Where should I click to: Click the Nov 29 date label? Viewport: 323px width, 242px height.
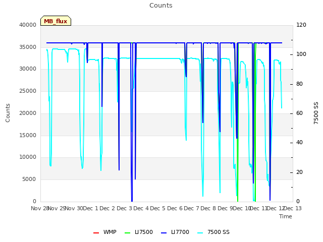(57, 208)
